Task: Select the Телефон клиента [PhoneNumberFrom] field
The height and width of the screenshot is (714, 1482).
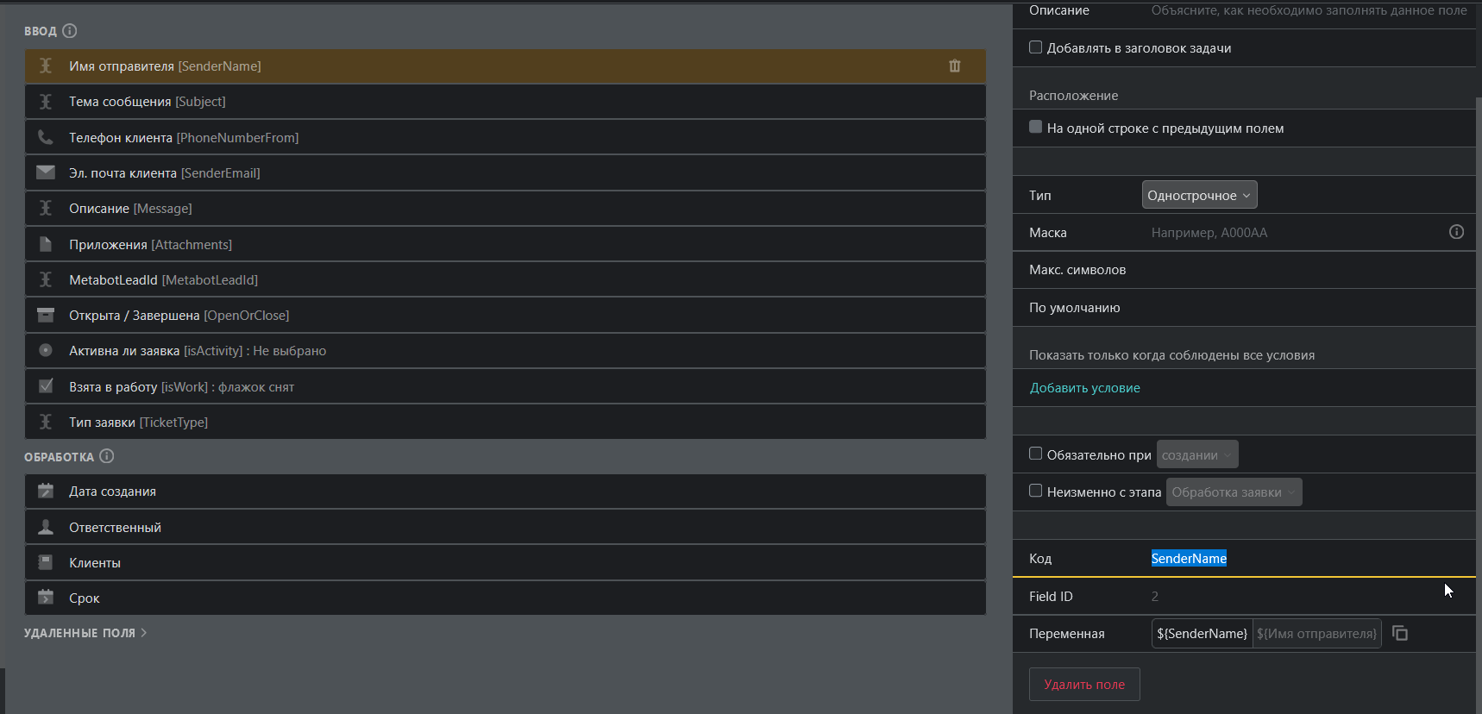Action: pyautogui.click(x=506, y=137)
